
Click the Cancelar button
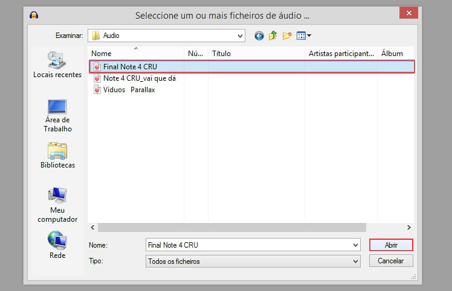391,261
